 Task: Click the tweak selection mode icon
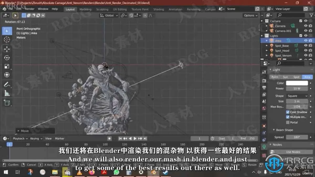(15, 15)
